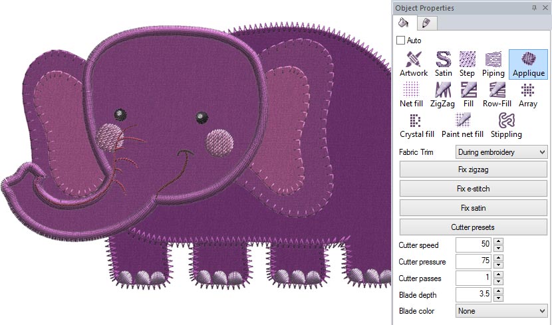Select the elephant's right pink cheek

coord(219,143)
